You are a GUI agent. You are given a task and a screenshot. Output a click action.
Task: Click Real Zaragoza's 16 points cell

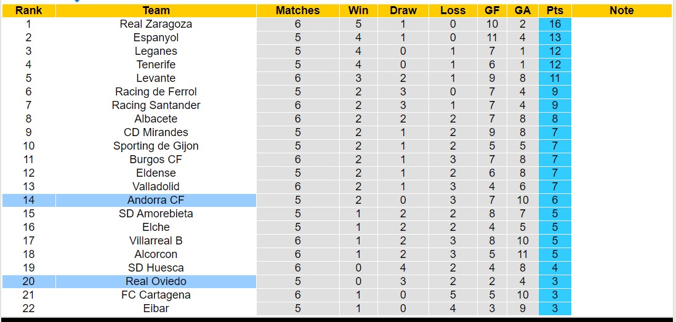click(555, 24)
